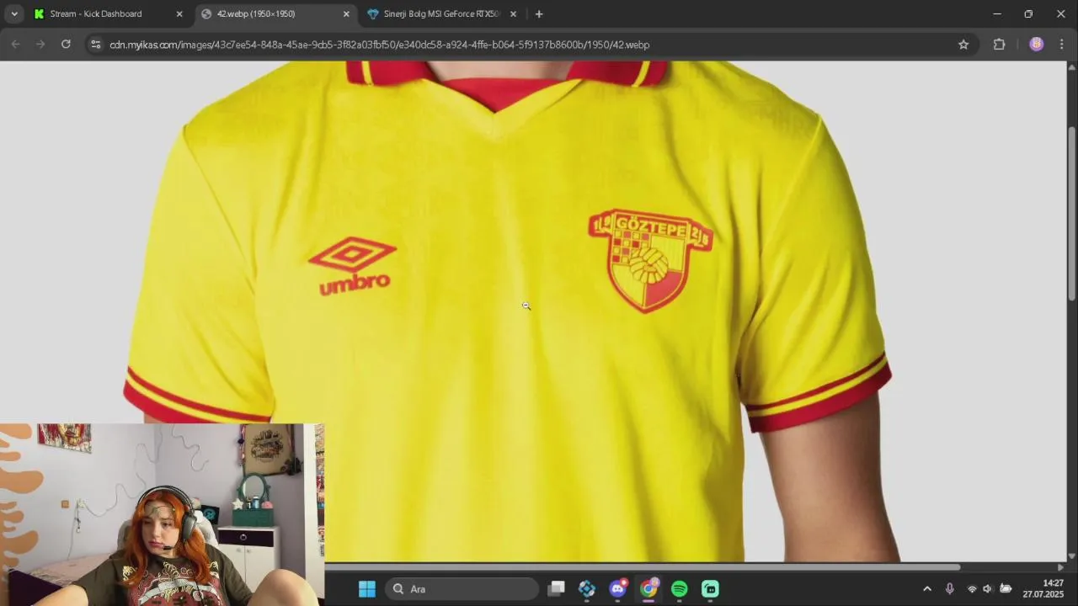Go forward to the next page

(40, 45)
